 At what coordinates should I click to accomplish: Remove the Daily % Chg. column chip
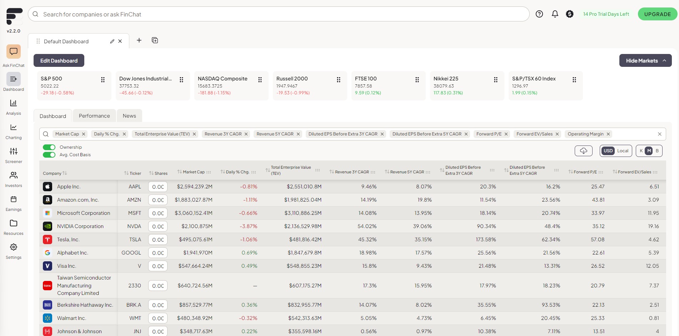tap(124, 134)
